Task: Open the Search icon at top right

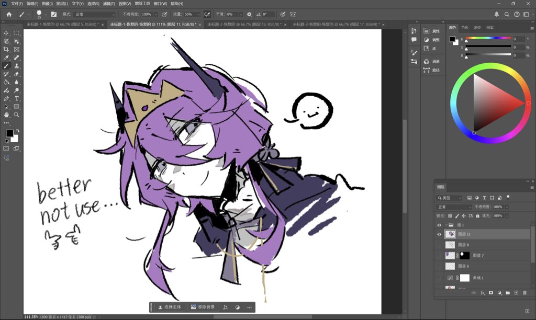Action: tap(507, 14)
